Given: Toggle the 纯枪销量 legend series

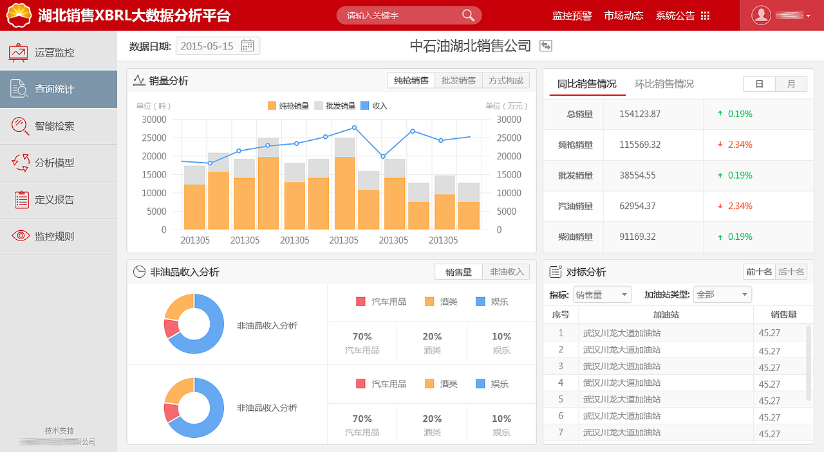Looking at the screenshot, I should [x=288, y=105].
